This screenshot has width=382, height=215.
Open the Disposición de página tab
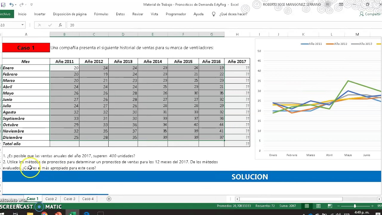coord(70,14)
